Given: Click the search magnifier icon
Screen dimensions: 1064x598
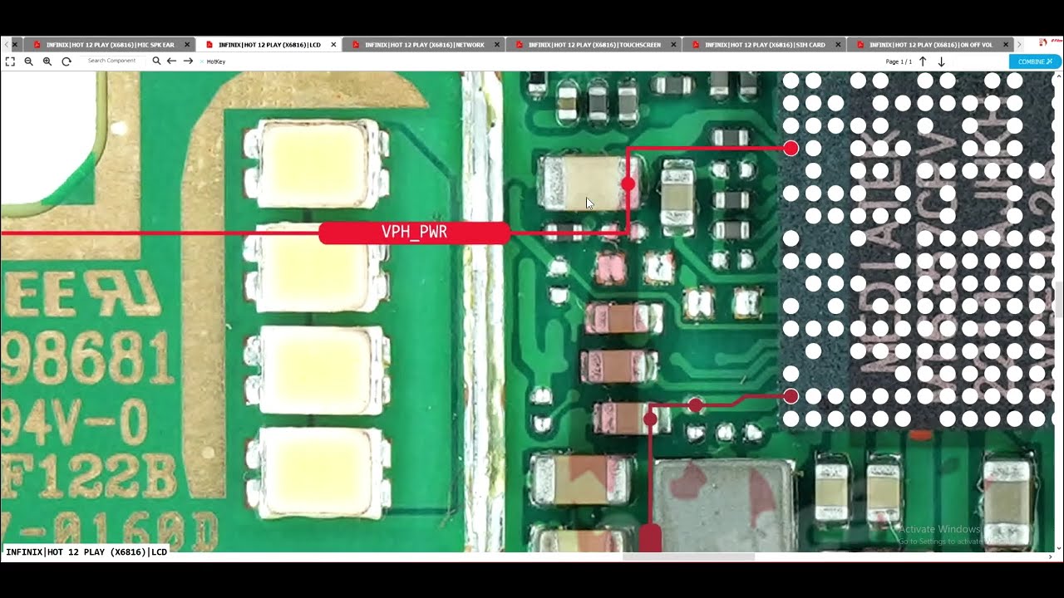Looking at the screenshot, I should coord(156,61).
